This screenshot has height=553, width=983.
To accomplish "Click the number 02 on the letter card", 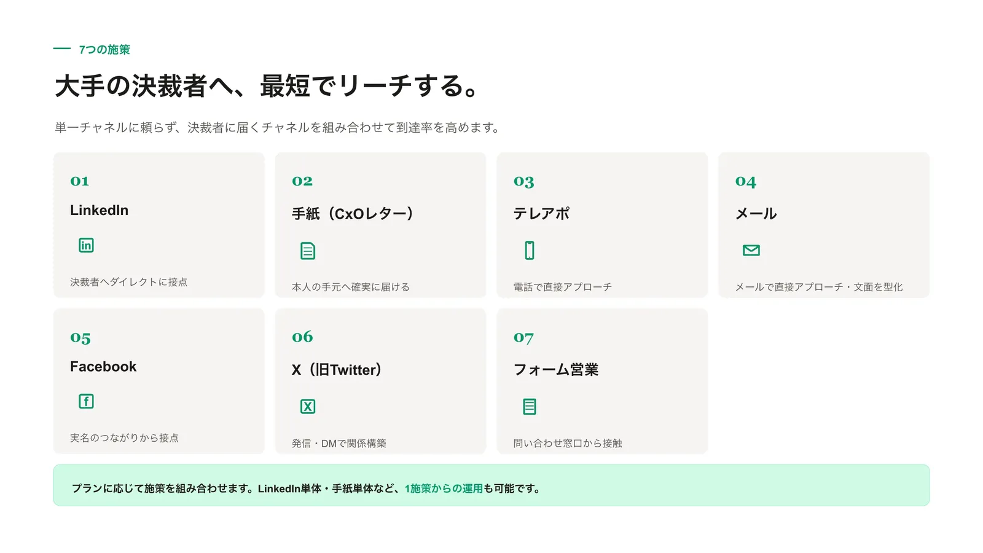I will point(302,181).
